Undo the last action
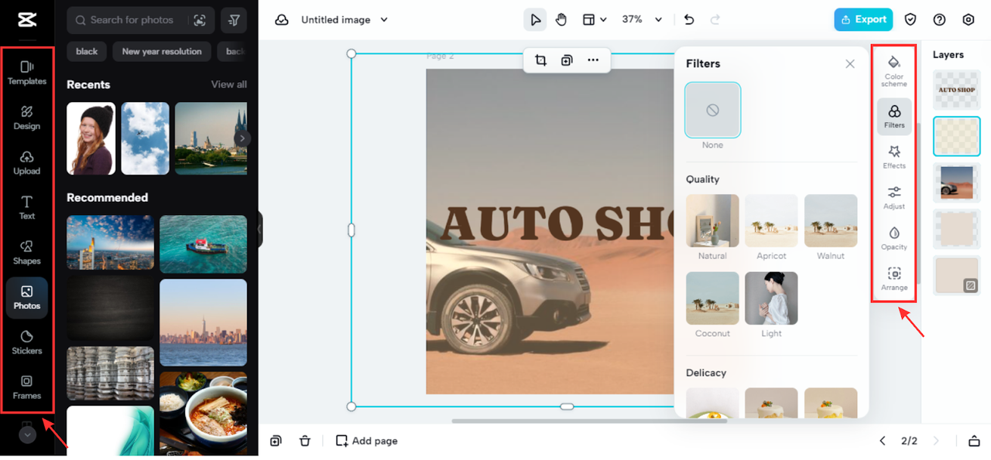The height and width of the screenshot is (460, 991). point(689,20)
